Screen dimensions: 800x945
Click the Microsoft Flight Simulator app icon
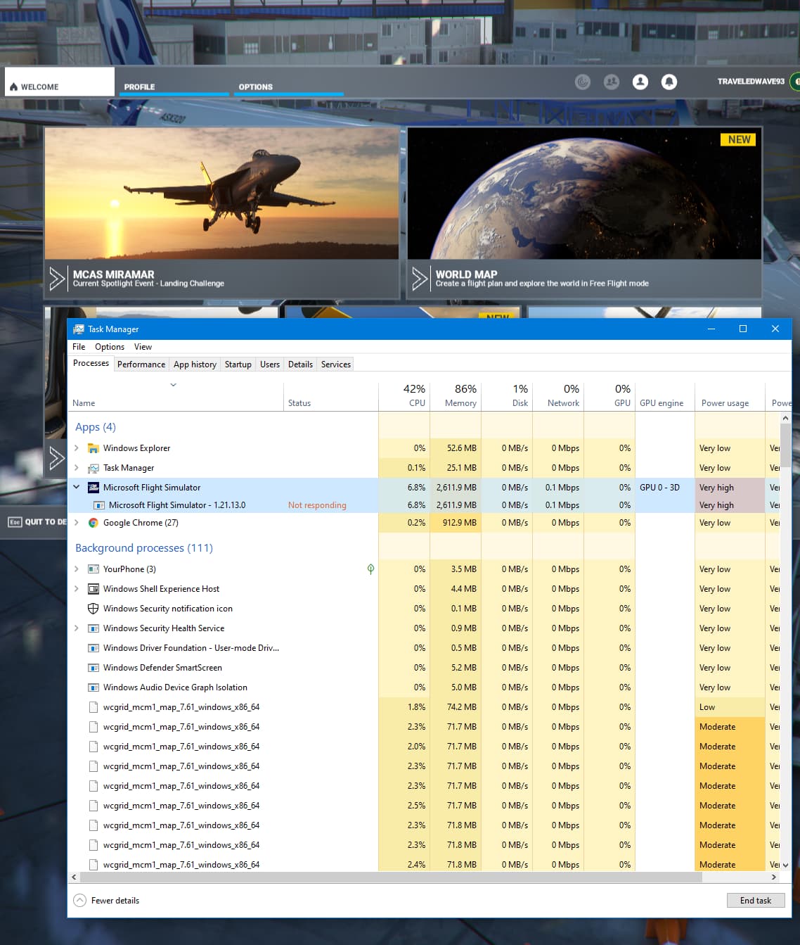[x=93, y=488]
